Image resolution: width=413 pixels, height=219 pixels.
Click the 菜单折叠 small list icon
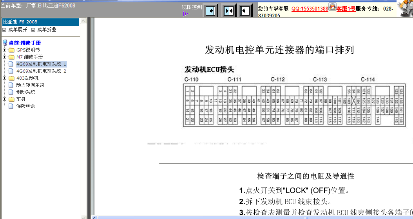33,30
